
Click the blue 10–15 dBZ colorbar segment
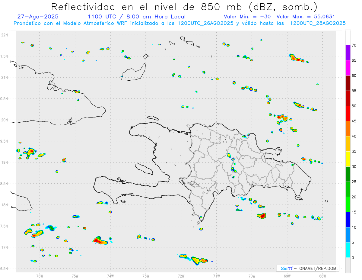click(348, 220)
